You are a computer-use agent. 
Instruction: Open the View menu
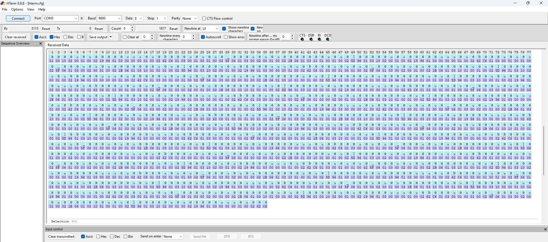tap(31, 9)
